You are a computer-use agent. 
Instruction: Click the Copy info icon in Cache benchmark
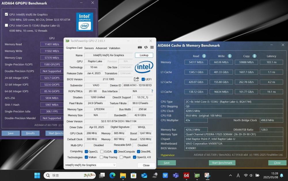point(254,56)
